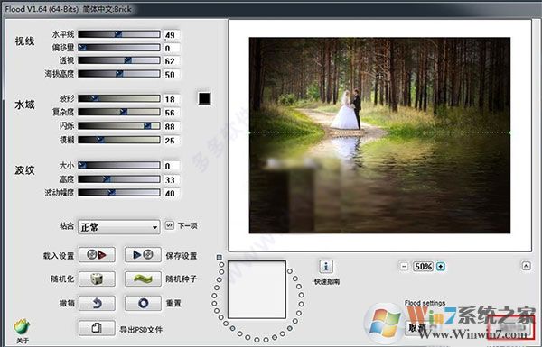This screenshot has width=542, height=347.
Task: Click the About (关于) flame icon
Action: tap(22, 326)
